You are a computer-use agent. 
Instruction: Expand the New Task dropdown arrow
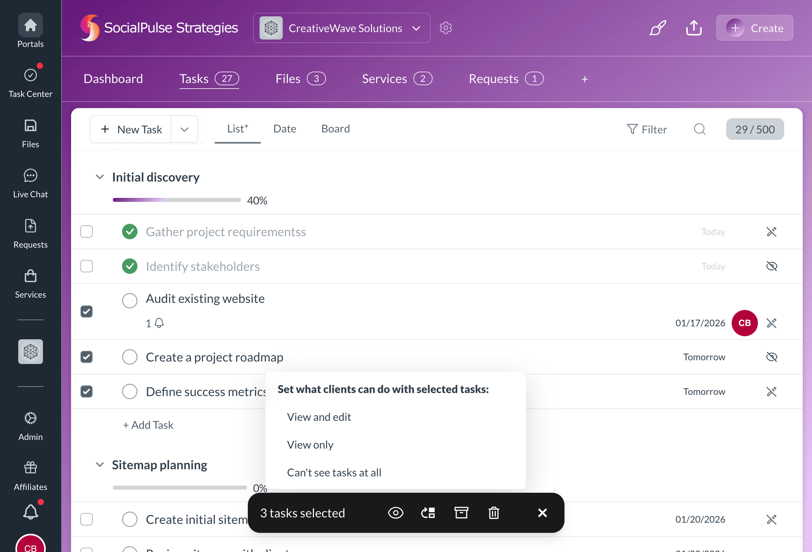pos(184,130)
